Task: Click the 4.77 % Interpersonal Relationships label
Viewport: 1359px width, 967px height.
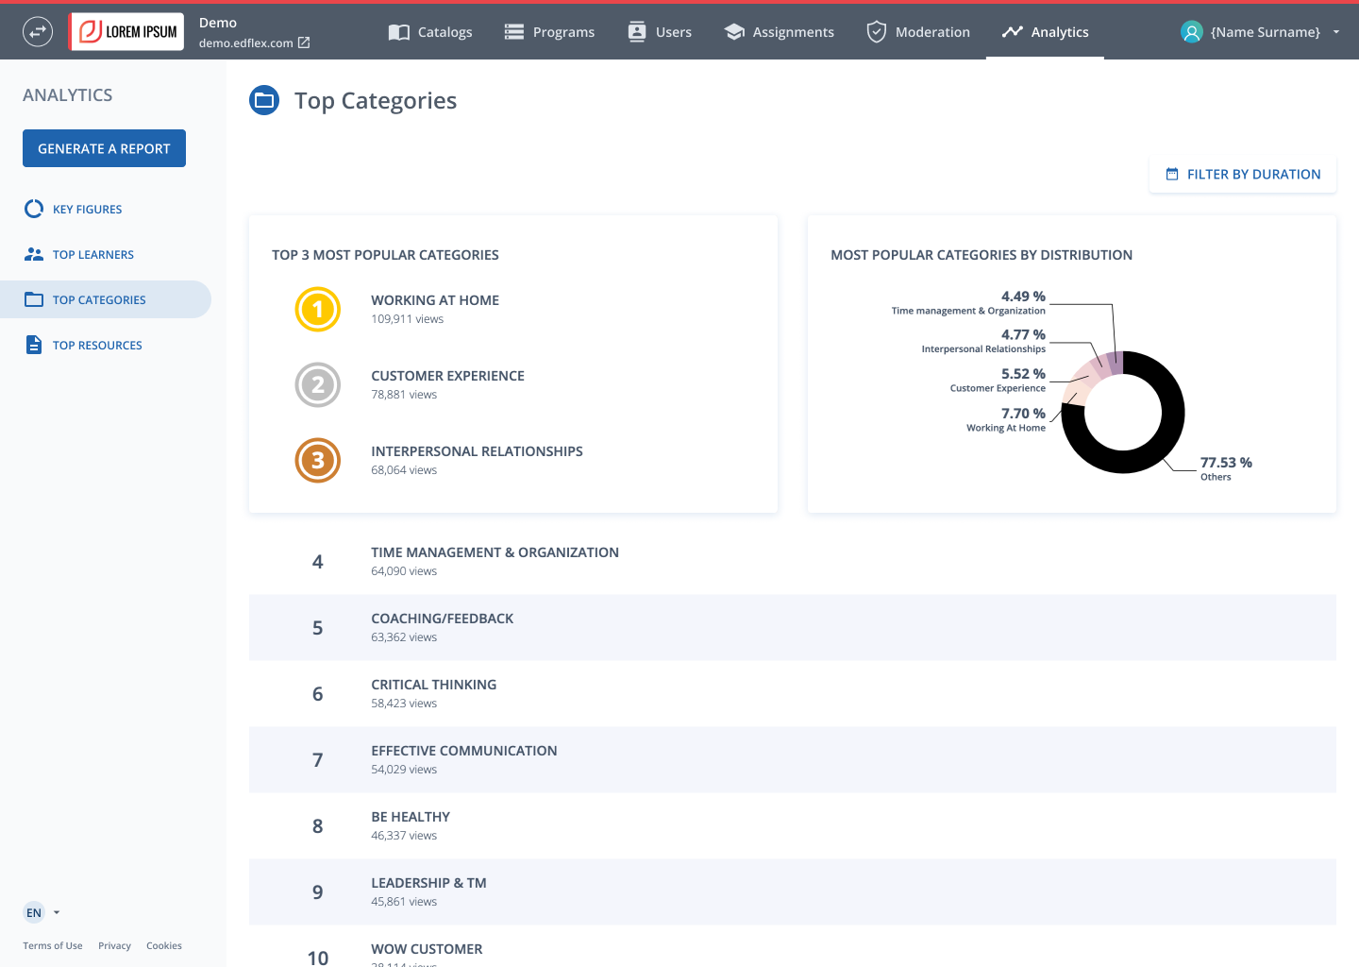Action: (983, 341)
